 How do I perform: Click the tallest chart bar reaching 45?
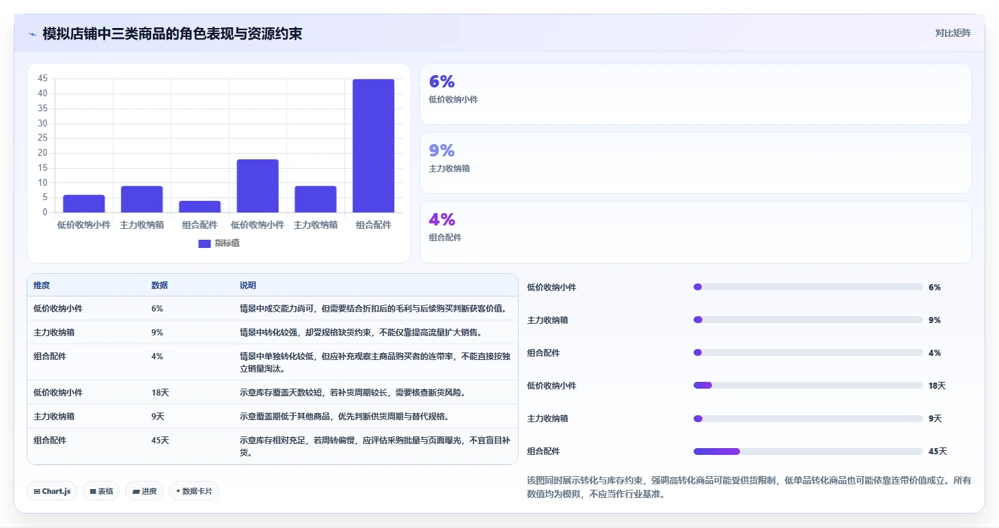click(374, 145)
